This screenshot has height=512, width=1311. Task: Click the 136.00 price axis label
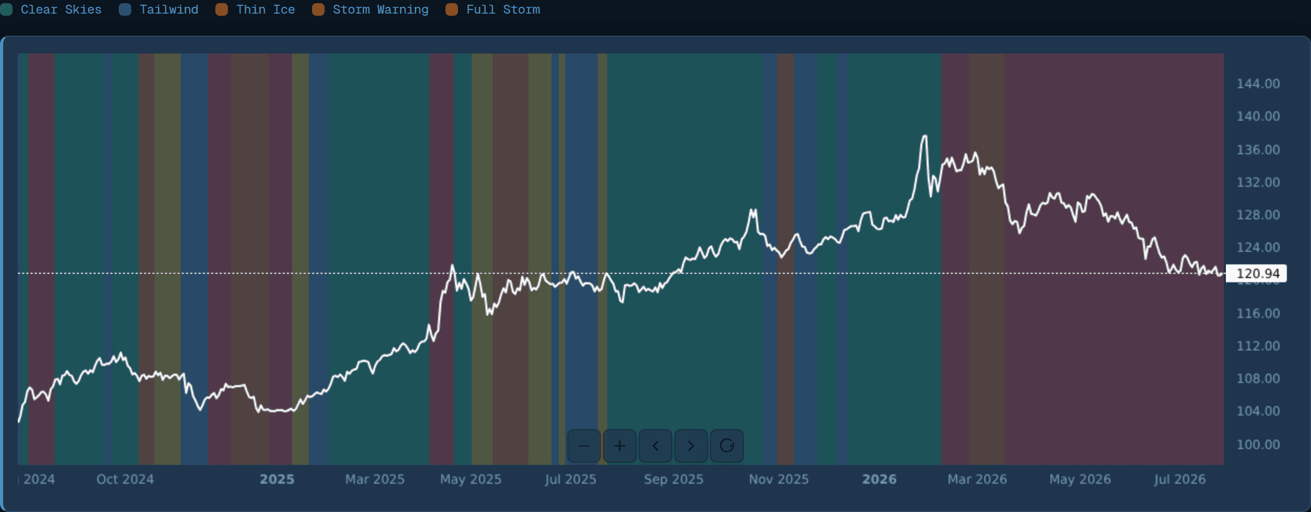click(x=1258, y=150)
